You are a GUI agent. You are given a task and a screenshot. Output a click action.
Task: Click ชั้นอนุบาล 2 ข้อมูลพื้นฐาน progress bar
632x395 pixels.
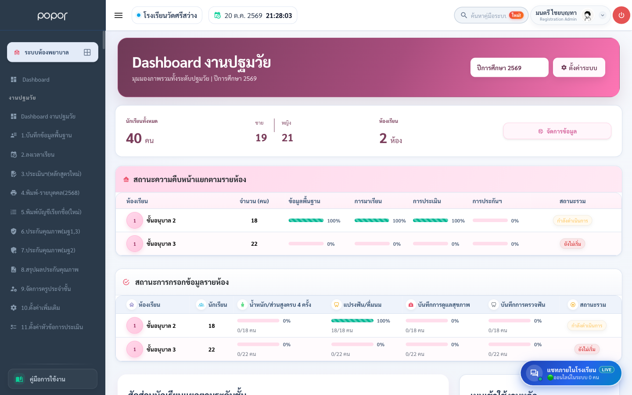pyautogui.click(x=306, y=220)
